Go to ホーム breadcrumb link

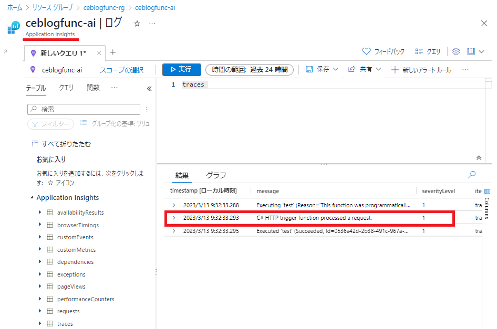point(15,7)
